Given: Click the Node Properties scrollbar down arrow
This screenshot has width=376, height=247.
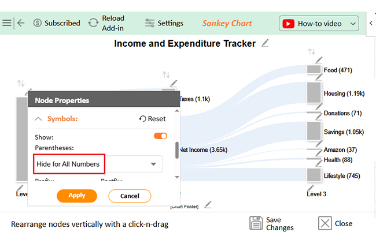Looking at the screenshot, I should tap(177, 177).
